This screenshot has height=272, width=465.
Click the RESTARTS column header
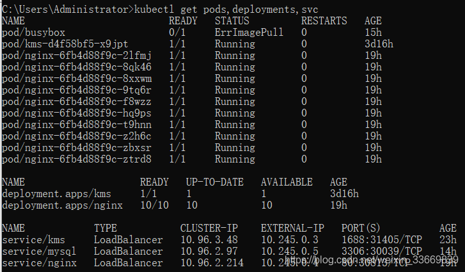pos(324,20)
